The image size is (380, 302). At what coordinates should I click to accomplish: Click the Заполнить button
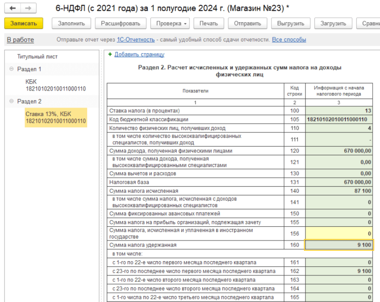(71, 23)
